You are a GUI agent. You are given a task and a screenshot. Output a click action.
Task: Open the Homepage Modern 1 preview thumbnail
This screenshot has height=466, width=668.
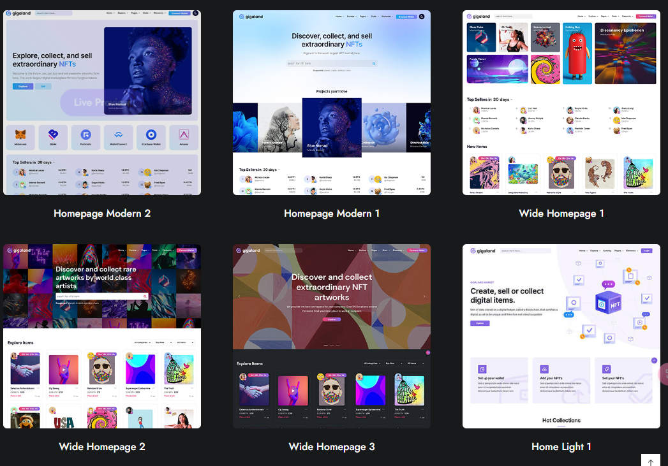[331, 103]
